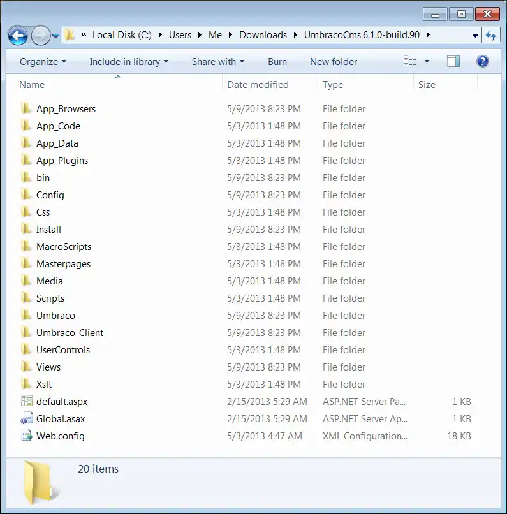
Task: Select Local Disk (C:) in address bar
Action: click(122, 34)
